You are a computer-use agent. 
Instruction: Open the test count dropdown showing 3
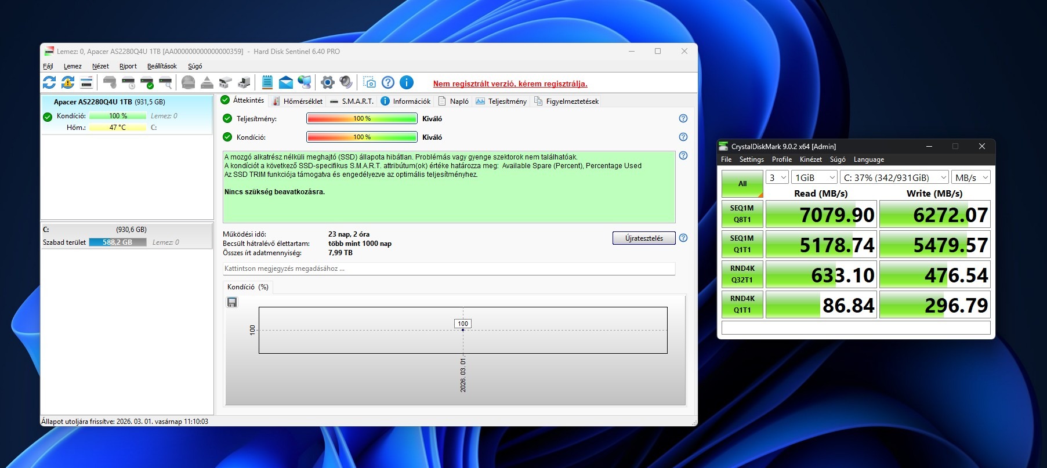pos(777,177)
